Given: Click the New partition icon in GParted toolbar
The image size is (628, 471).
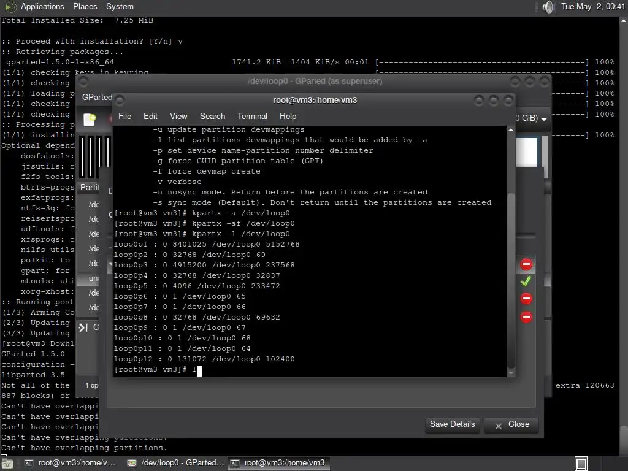Looking at the screenshot, I should 90,120.
